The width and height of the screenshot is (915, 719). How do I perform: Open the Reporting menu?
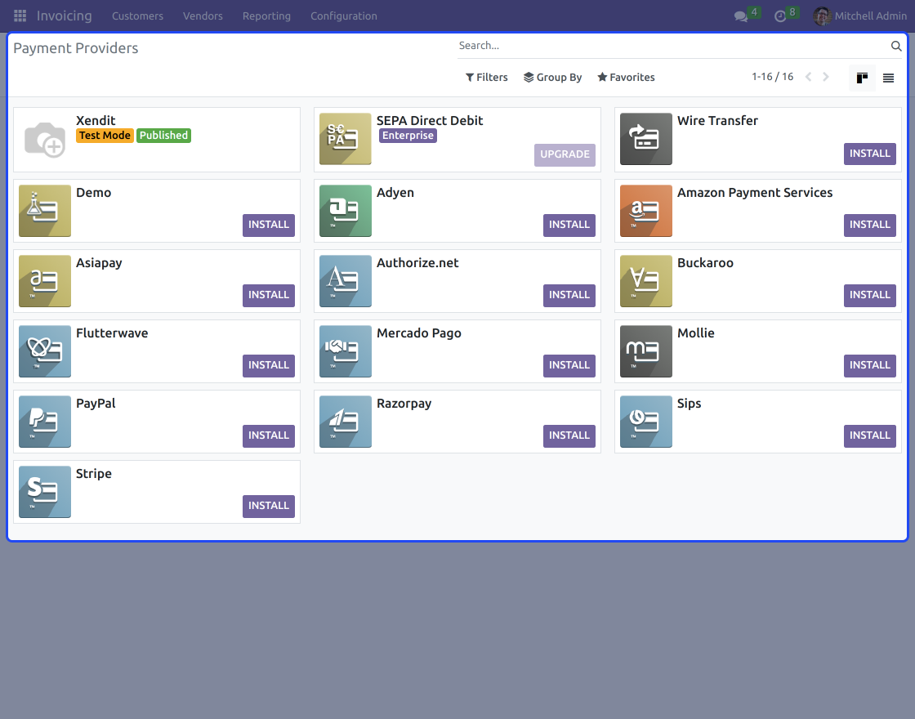266,16
